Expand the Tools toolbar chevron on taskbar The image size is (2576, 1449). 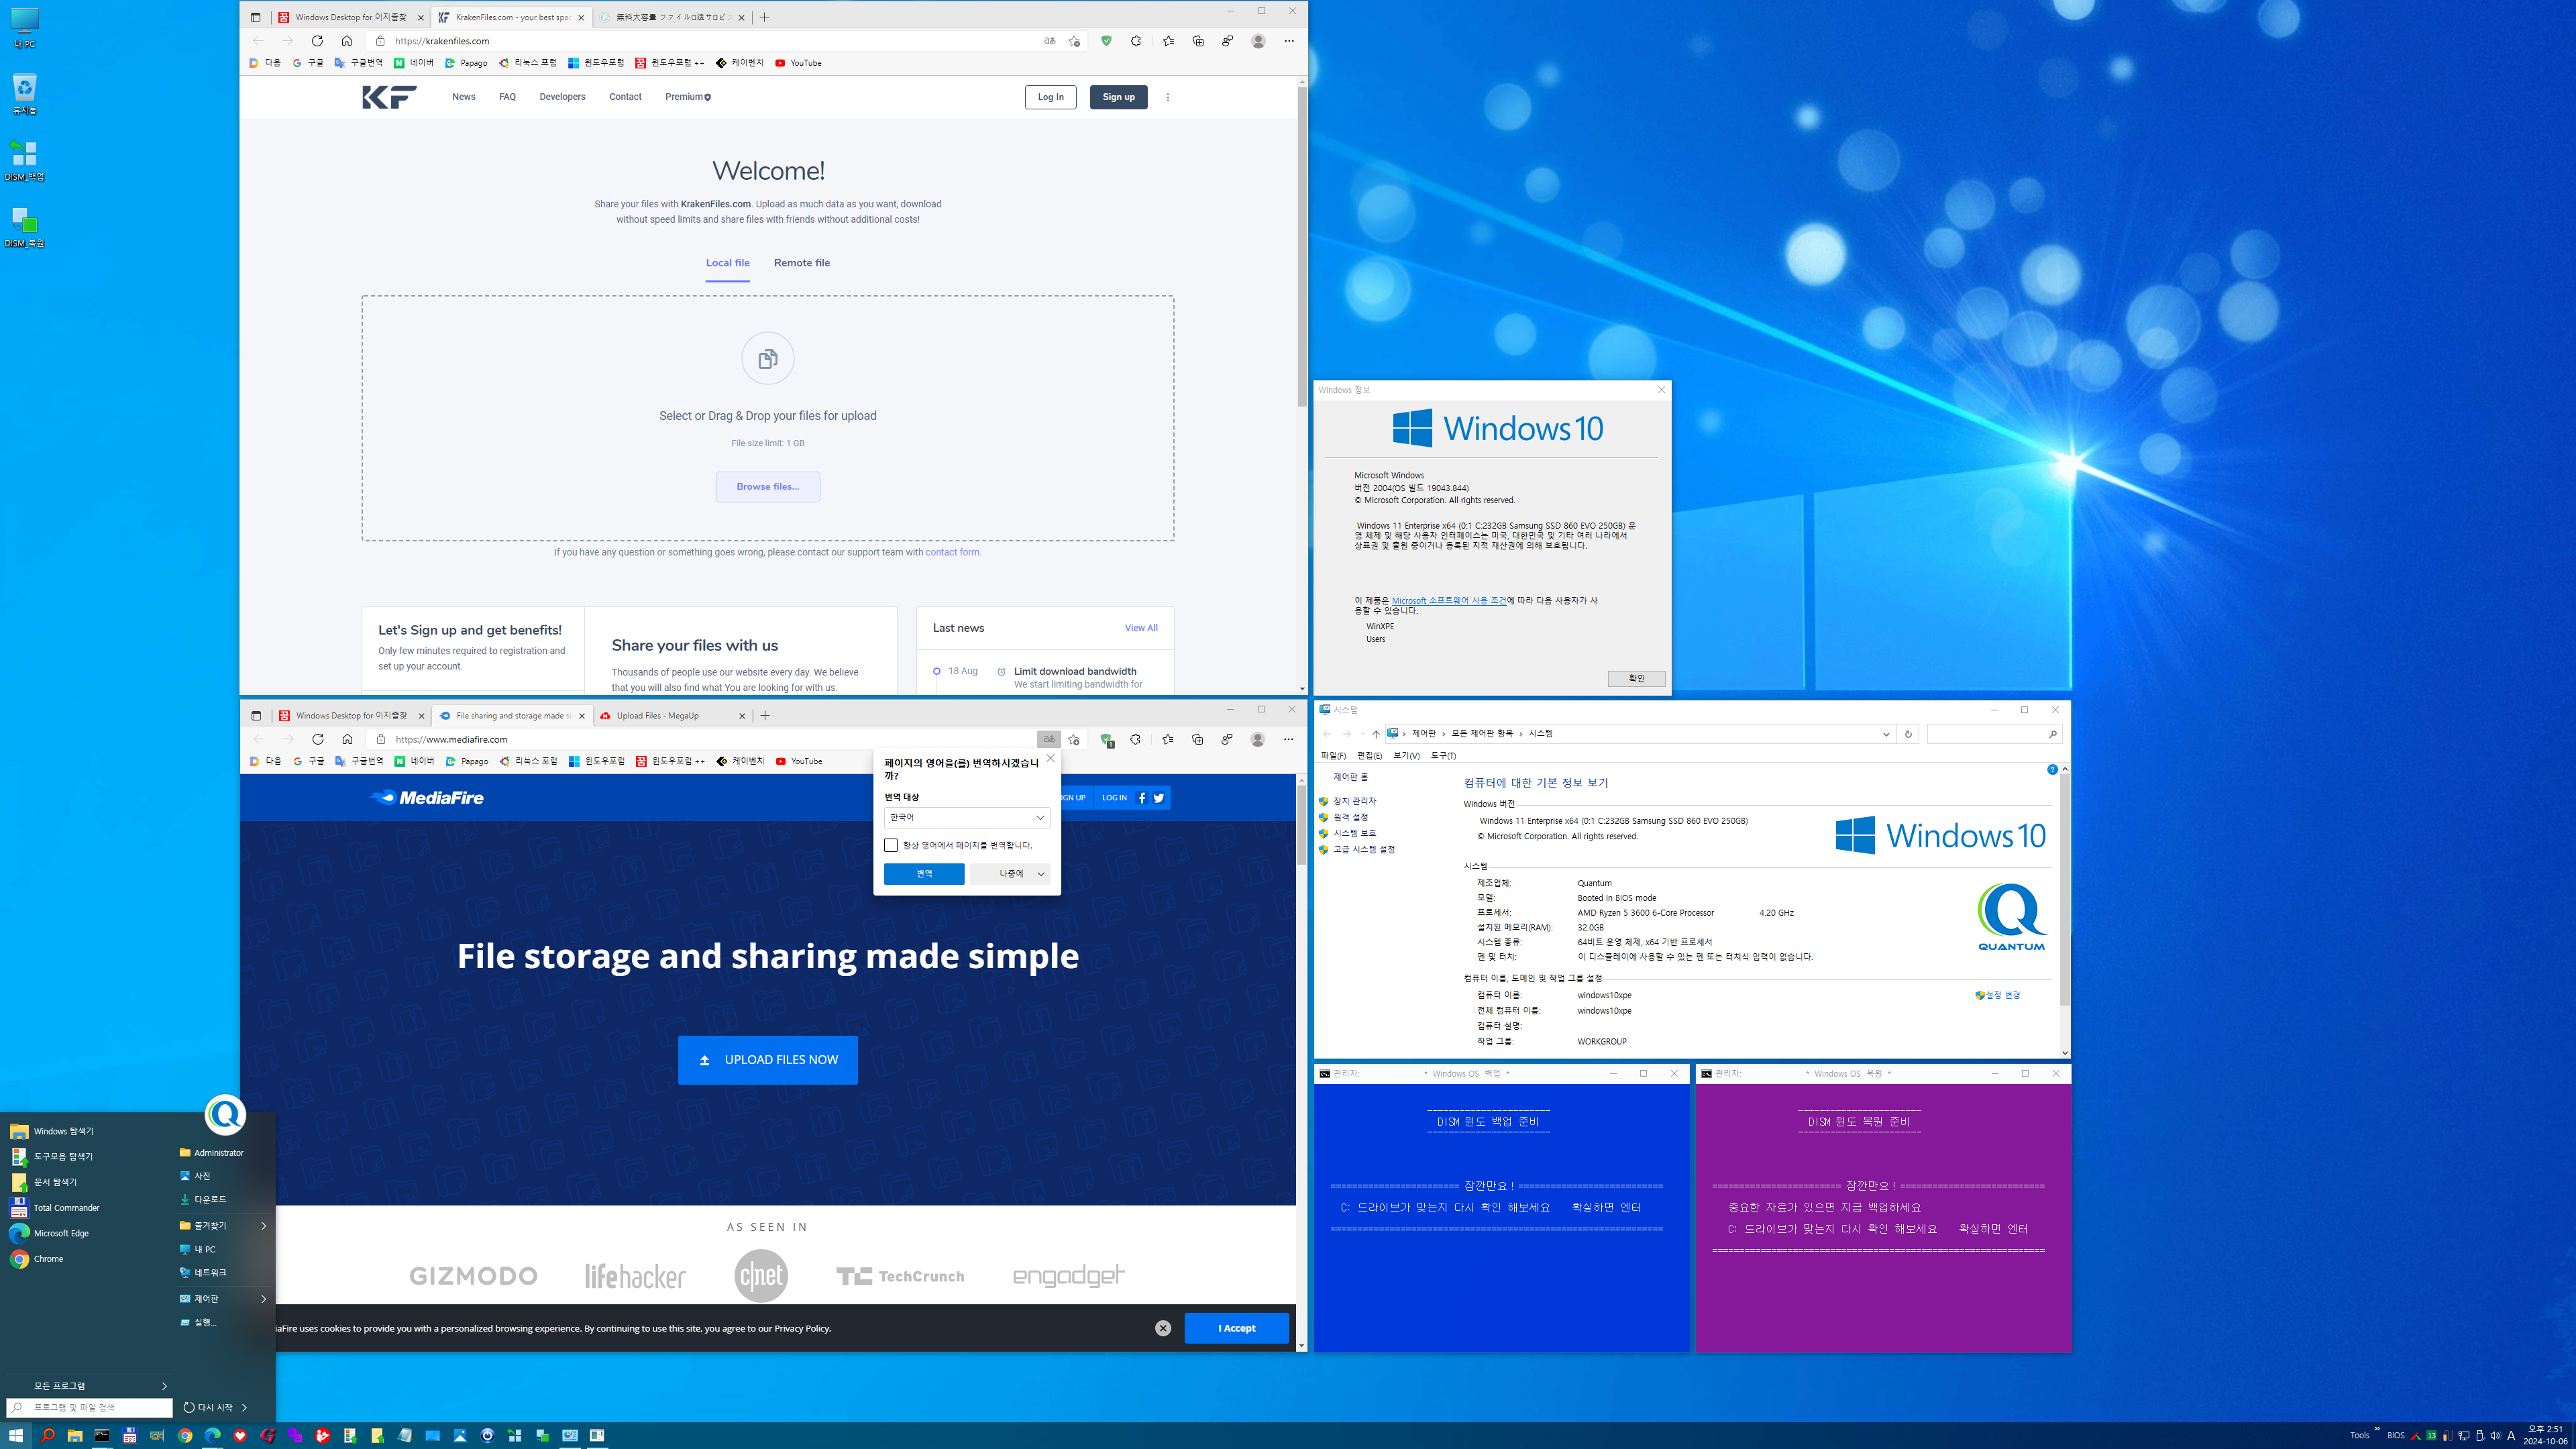(2376, 1428)
